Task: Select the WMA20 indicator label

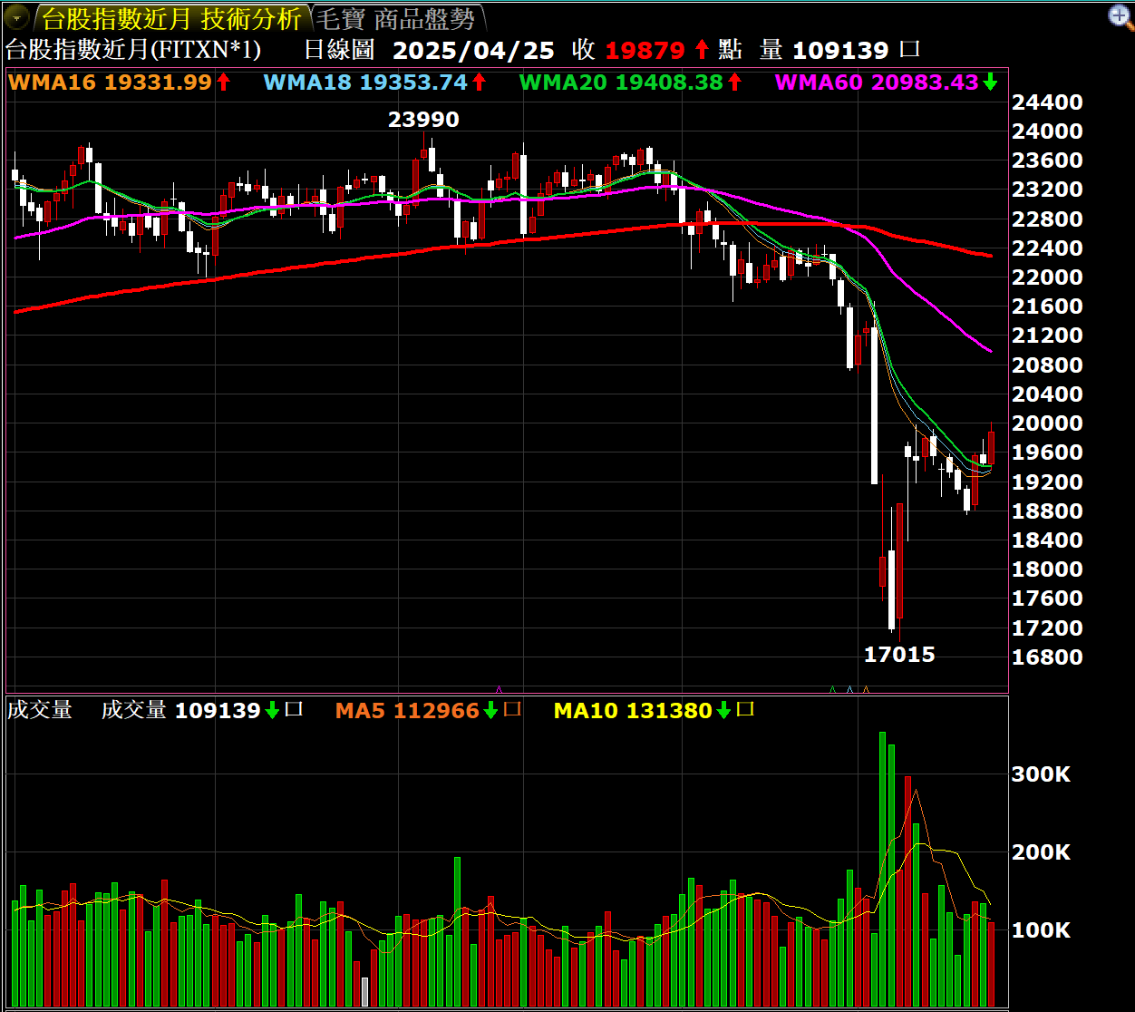Action: coord(564,83)
